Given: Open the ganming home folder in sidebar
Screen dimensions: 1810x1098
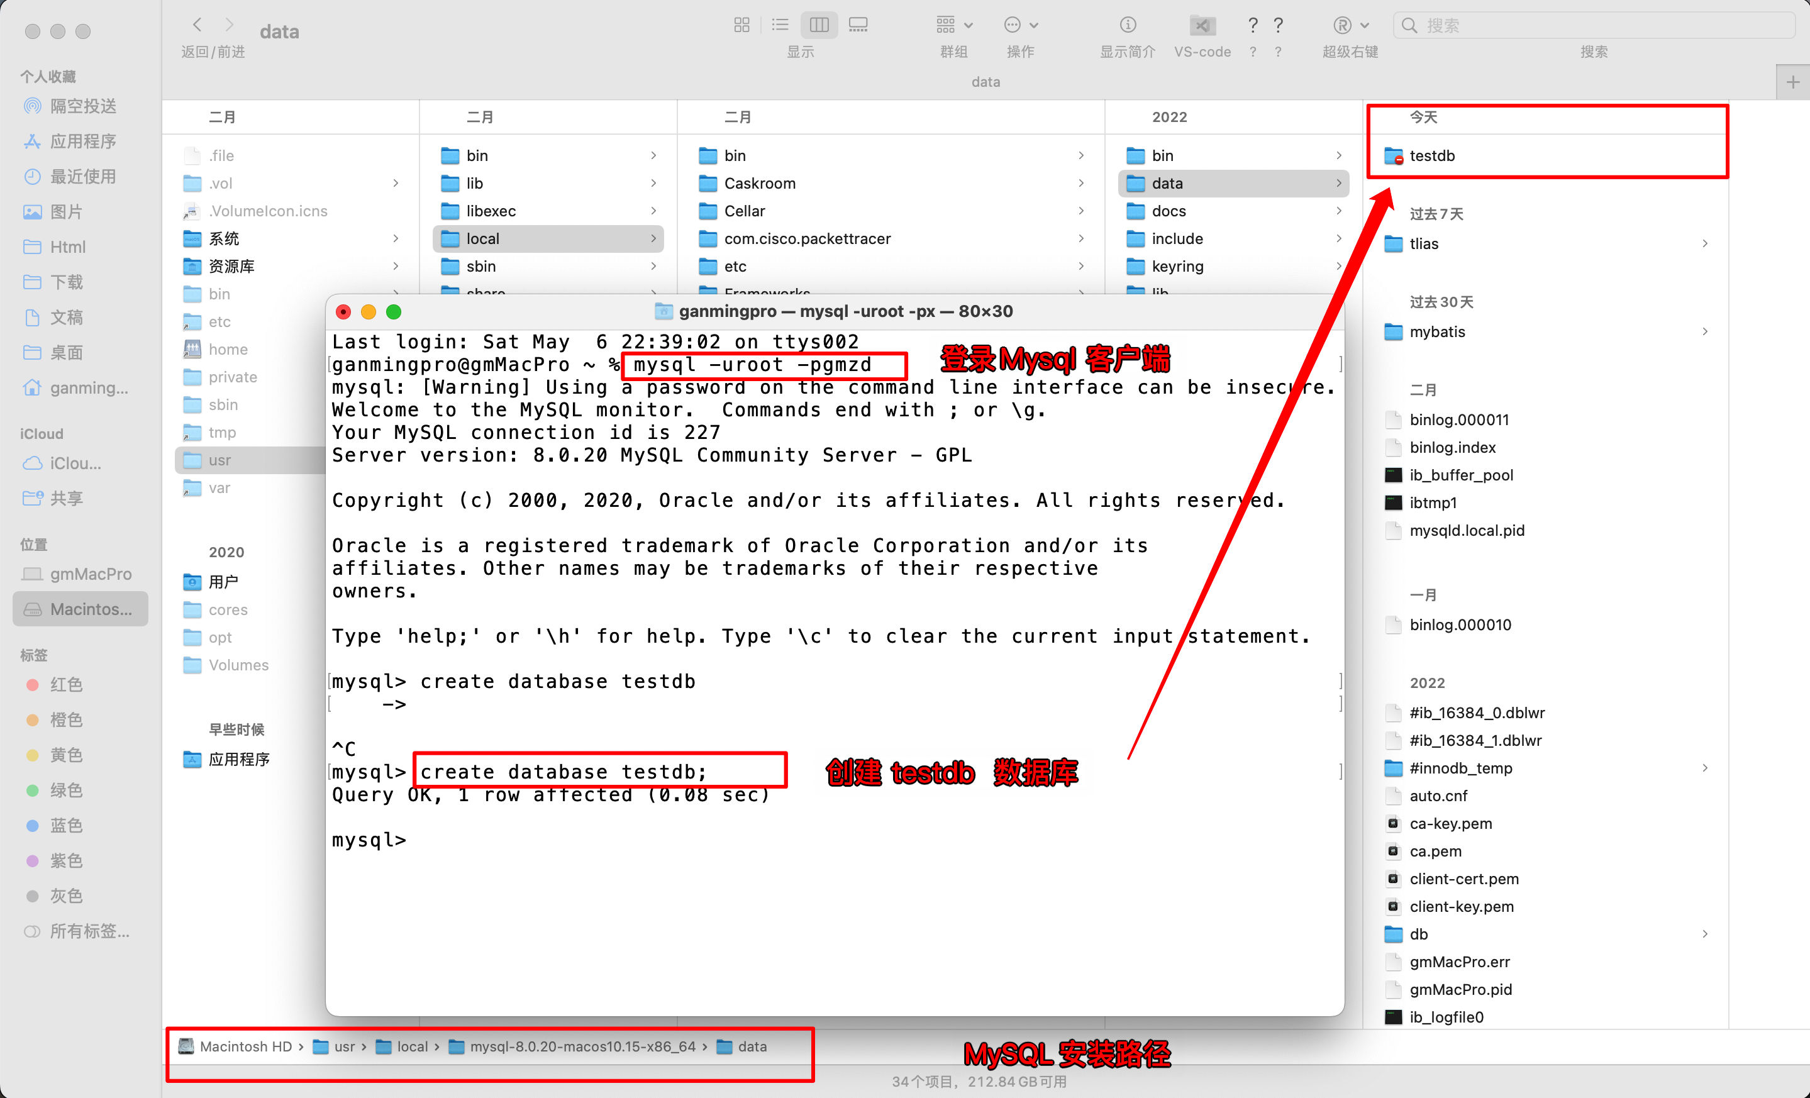Looking at the screenshot, I should [x=81, y=388].
